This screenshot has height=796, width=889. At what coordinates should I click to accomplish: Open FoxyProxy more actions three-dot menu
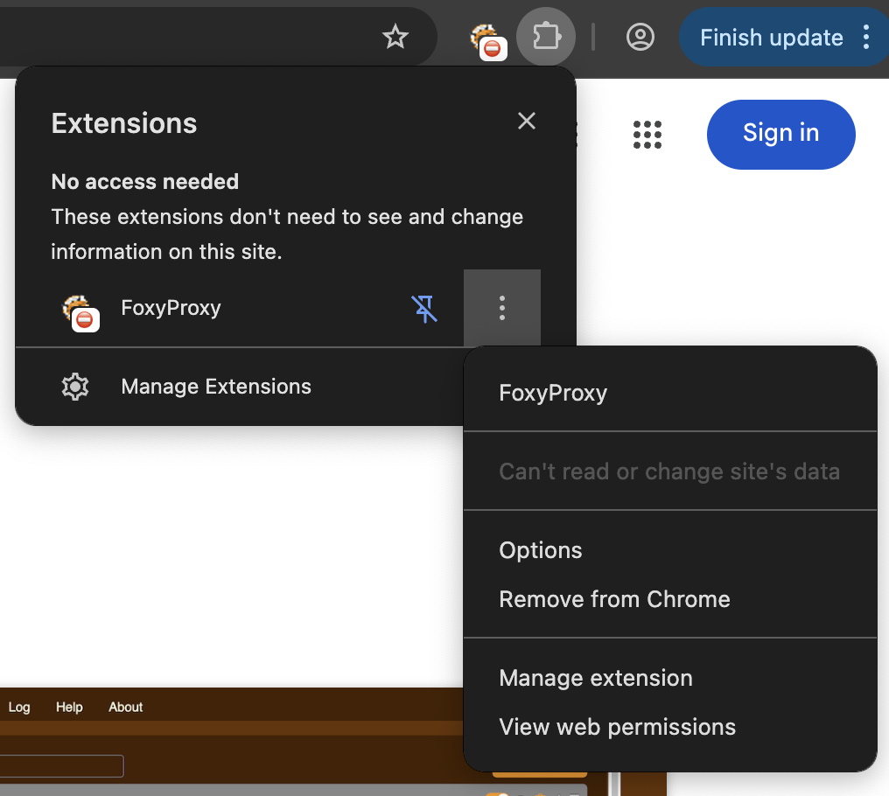click(501, 308)
